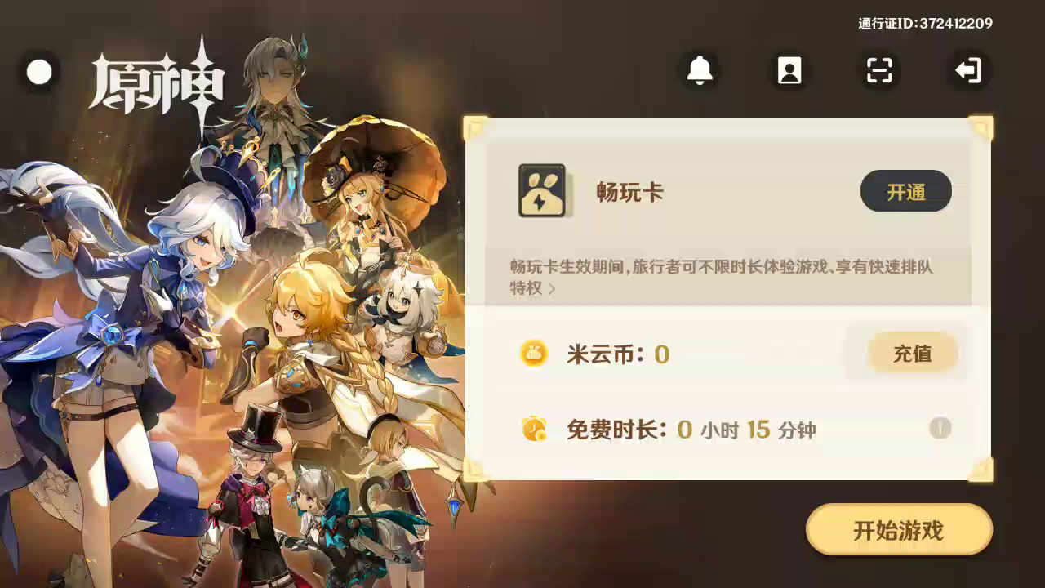Viewport: 1045px width, 588px height.
Task: Open the notification bell icon
Action: click(700, 71)
